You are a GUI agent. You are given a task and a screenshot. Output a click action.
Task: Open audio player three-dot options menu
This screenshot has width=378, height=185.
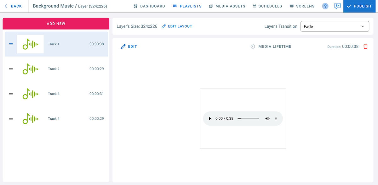(x=276, y=119)
